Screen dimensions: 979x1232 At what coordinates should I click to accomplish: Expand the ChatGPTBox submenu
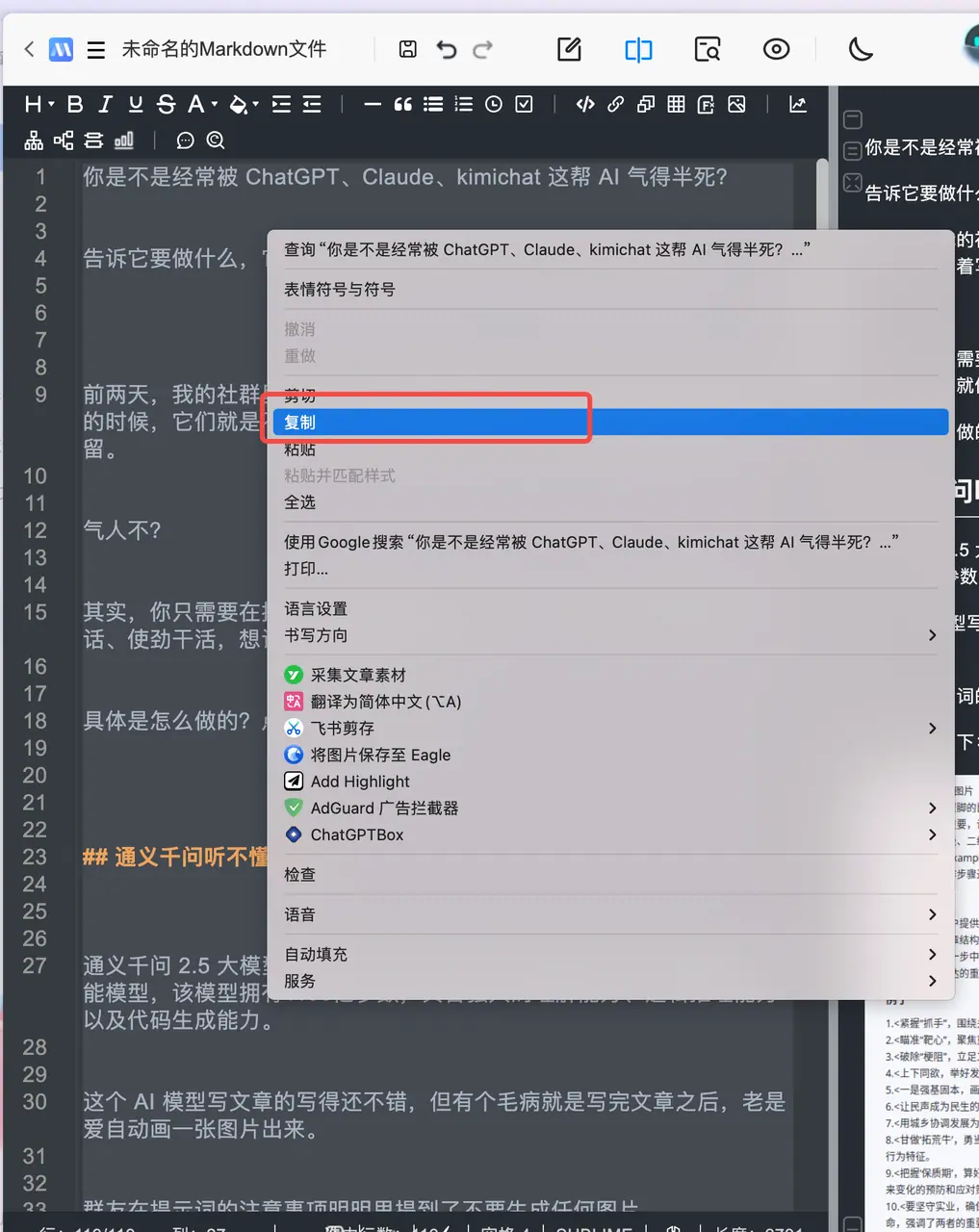pos(610,835)
